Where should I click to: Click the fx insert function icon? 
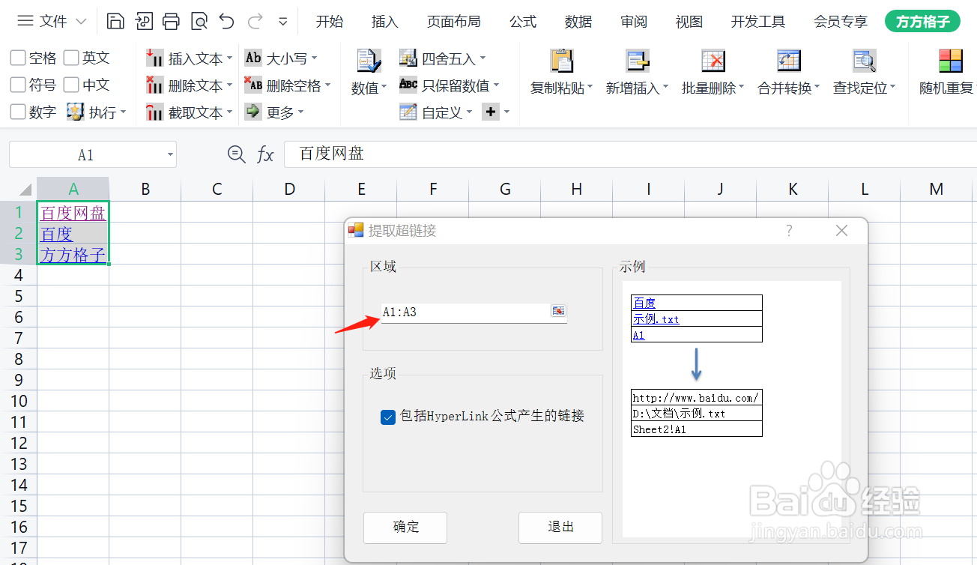click(265, 154)
